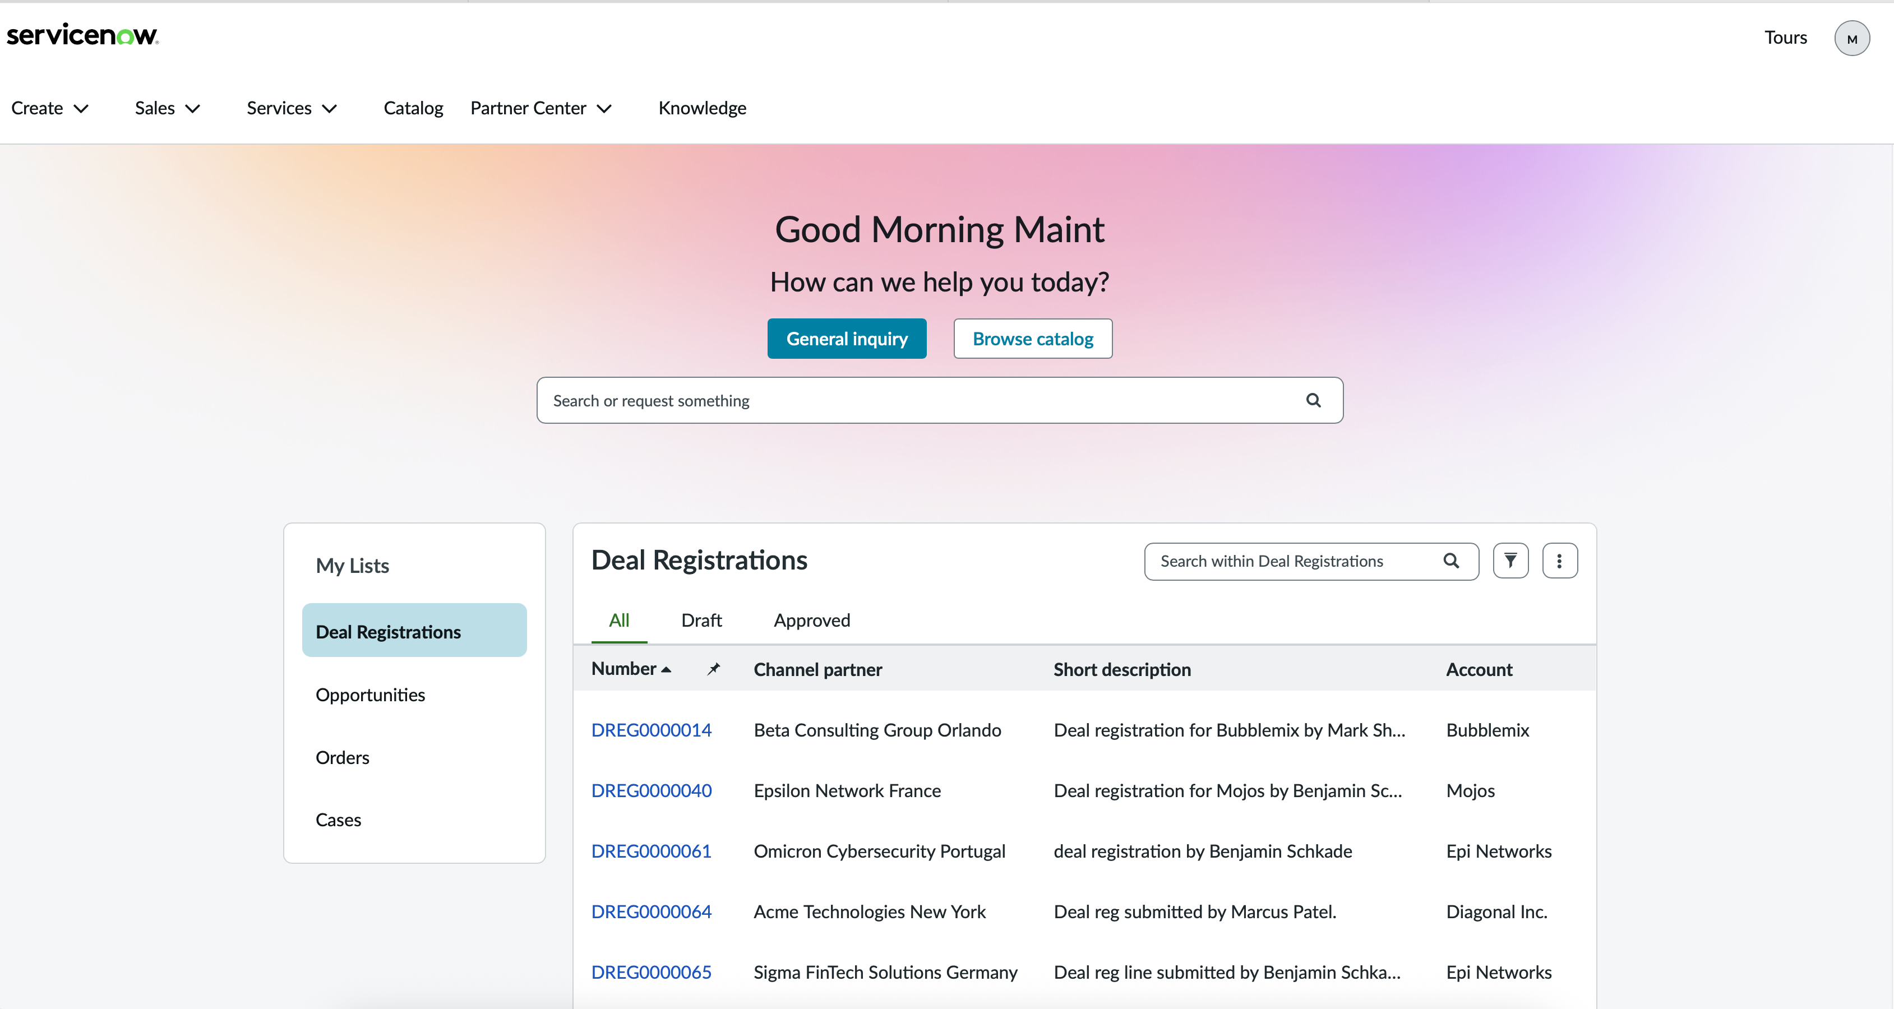Click cell Sigma FinTech Solutions Germany

pyautogui.click(x=885, y=972)
